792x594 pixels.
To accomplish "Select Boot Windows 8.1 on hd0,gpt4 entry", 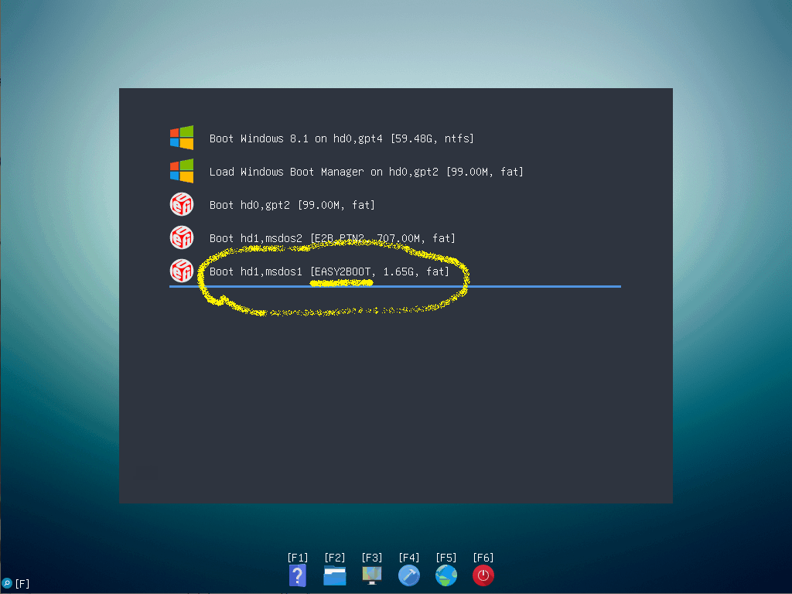I will [395, 138].
